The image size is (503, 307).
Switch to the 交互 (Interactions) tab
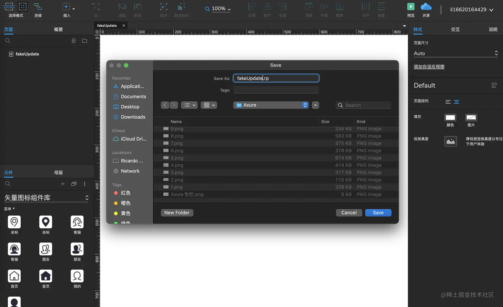(455, 29)
